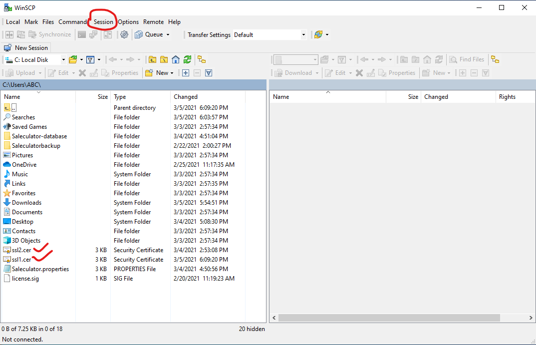Go to local root directory icon
Image resolution: width=536 pixels, height=345 pixels.
point(164,60)
